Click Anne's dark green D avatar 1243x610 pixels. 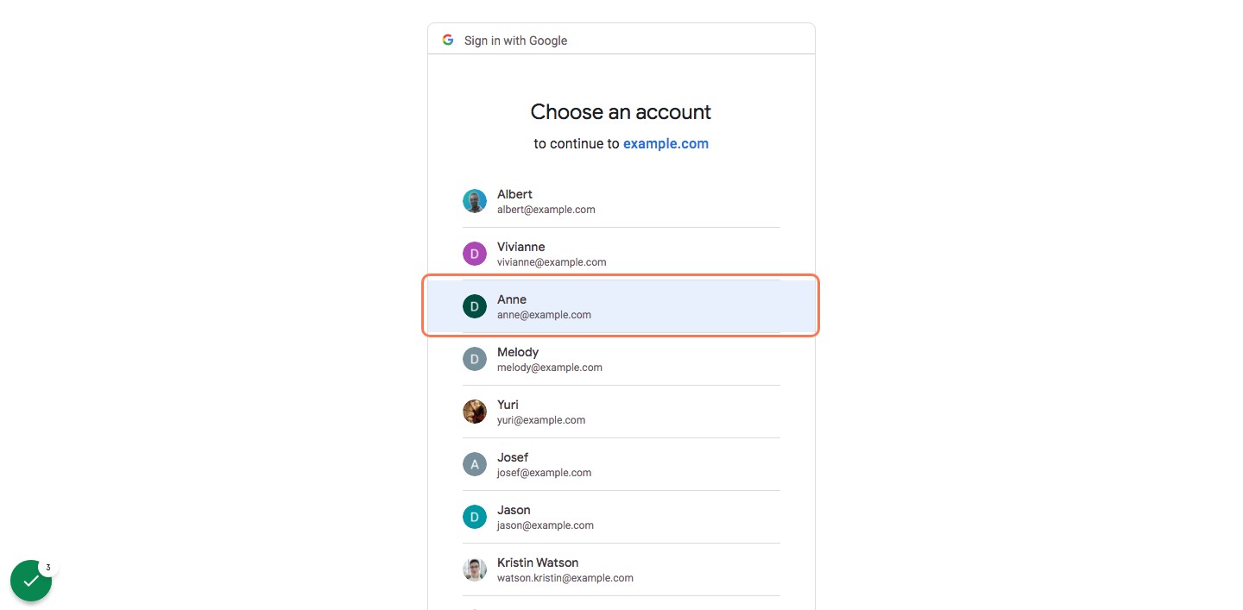click(475, 306)
